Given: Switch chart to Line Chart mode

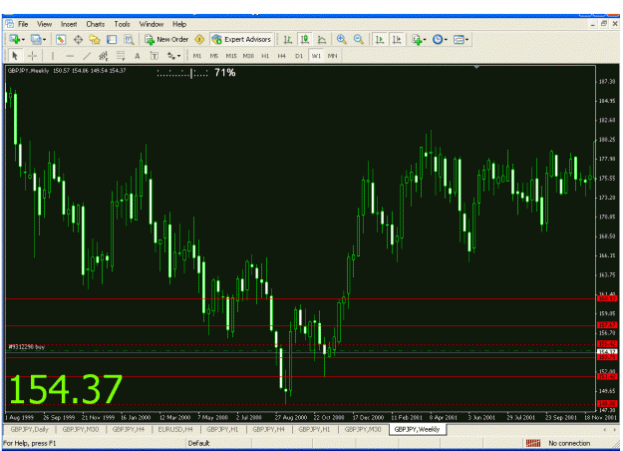Looking at the screenshot, I should 322,39.
